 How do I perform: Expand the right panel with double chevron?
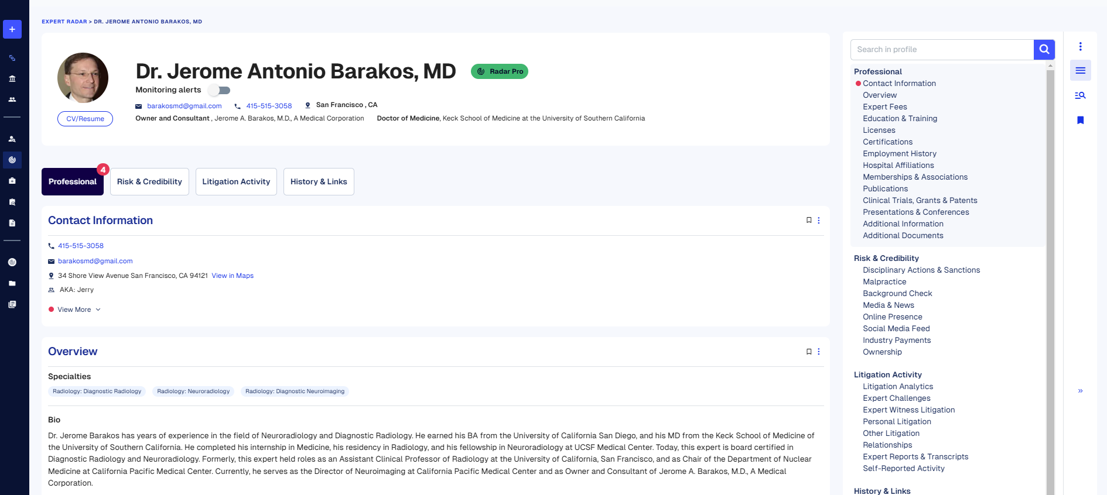(x=1081, y=391)
